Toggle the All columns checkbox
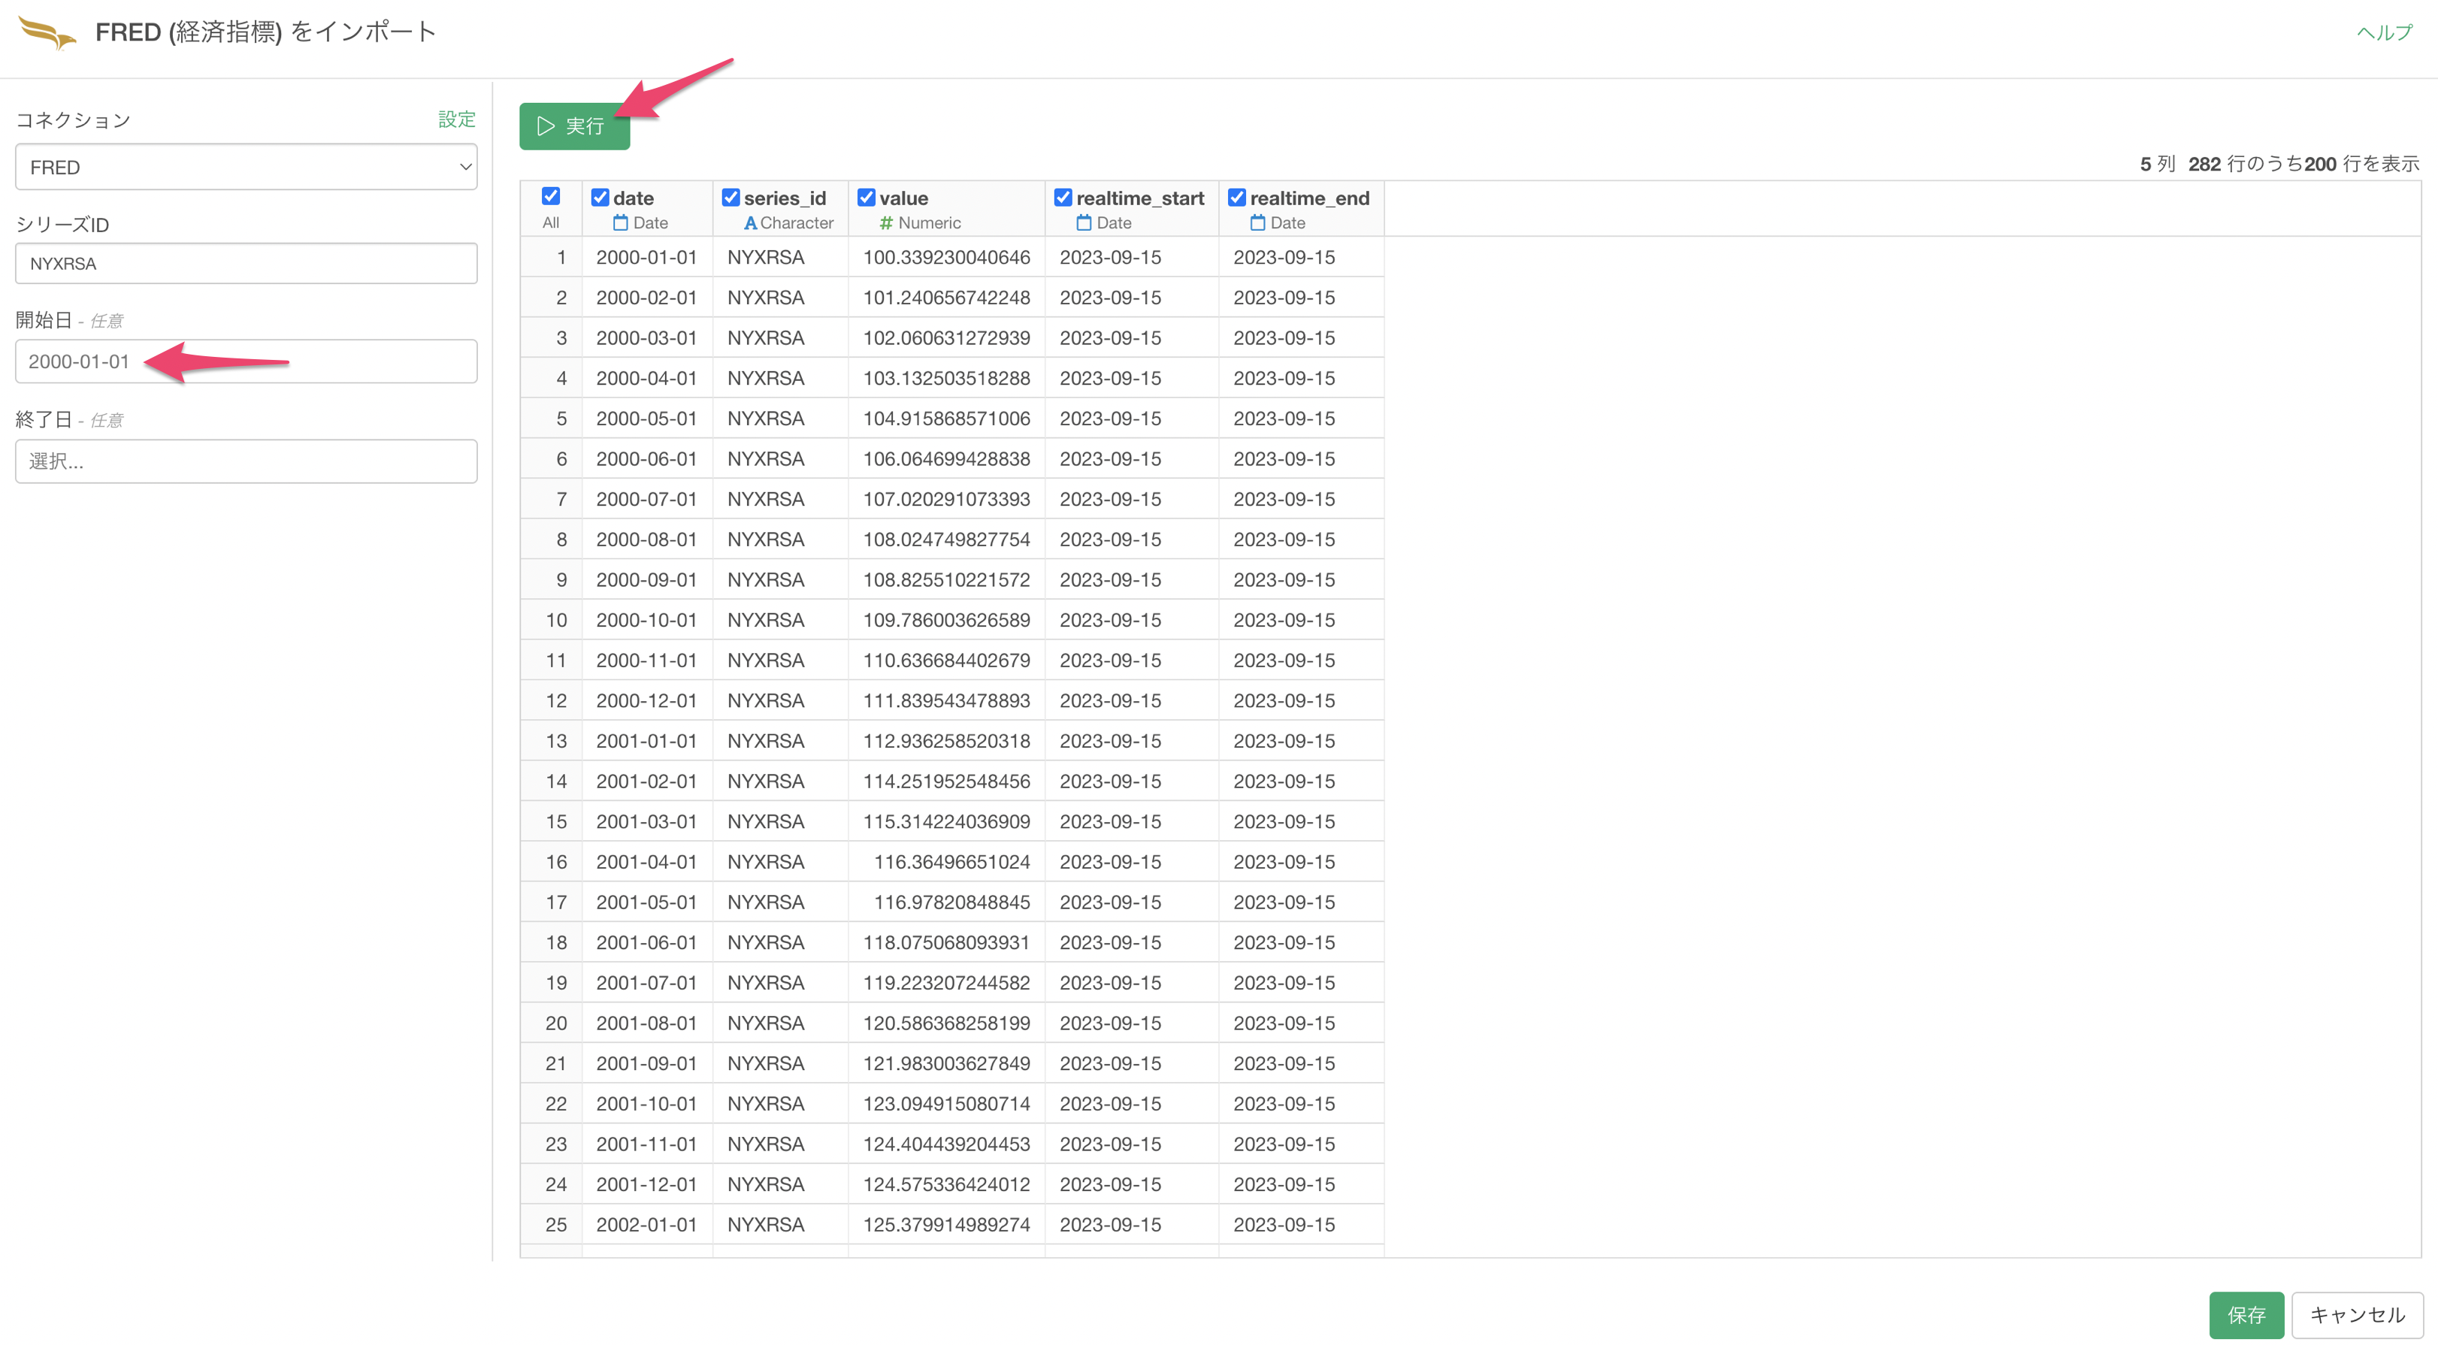The height and width of the screenshot is (1345, 2438). tap(551, 196)
